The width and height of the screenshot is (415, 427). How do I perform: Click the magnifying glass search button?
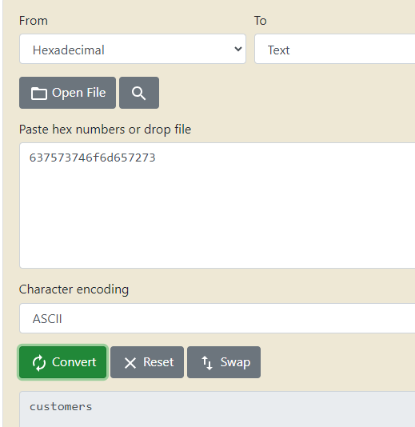click(139, 93)
